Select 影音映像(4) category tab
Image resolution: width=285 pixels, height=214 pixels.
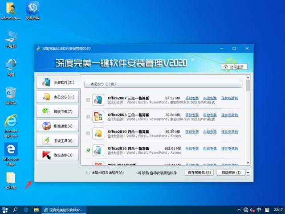[57, 126]
